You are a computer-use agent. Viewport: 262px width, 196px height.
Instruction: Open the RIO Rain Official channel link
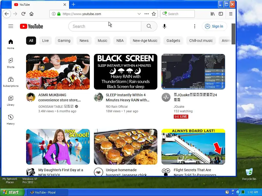(117, 106)
